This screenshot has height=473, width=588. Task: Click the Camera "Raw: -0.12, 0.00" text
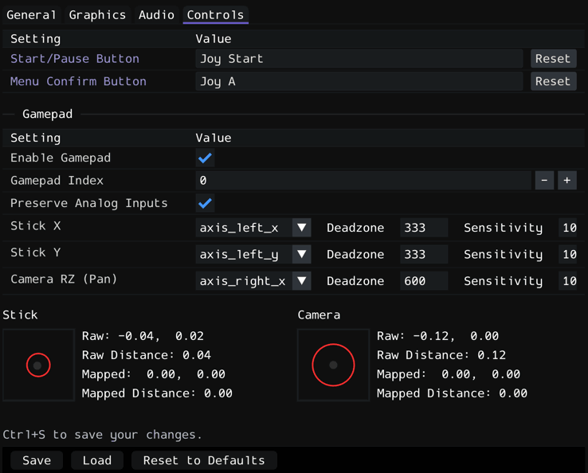437,336
